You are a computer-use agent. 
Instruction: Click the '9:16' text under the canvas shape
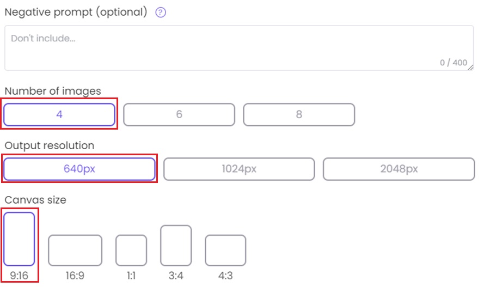pyautogui.click(x=19, y=276)
